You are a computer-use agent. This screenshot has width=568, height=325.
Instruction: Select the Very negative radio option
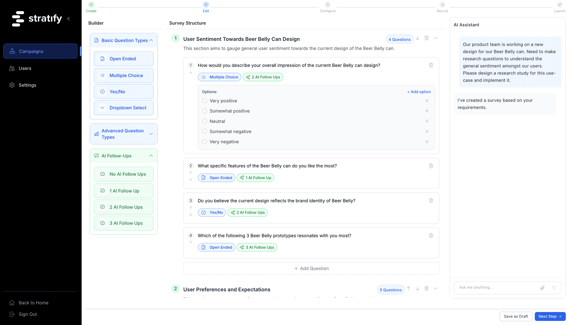[204, 142]
